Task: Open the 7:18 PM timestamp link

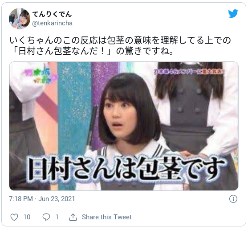Action: (x=21, y=199)
